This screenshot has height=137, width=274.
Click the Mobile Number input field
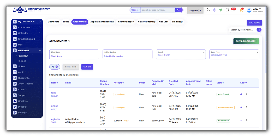pyautogui.click(x=127, y=54)
